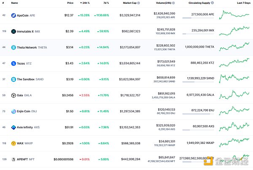Sort by the Price column header
253x170 pixels.
pos(70,3)
